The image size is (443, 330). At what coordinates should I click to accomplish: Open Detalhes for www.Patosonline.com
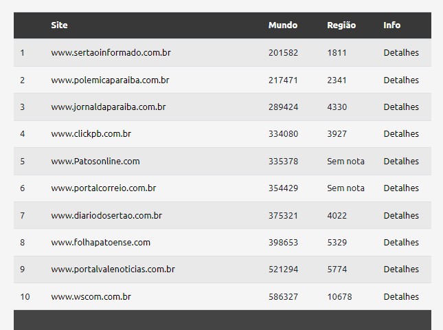401,161
